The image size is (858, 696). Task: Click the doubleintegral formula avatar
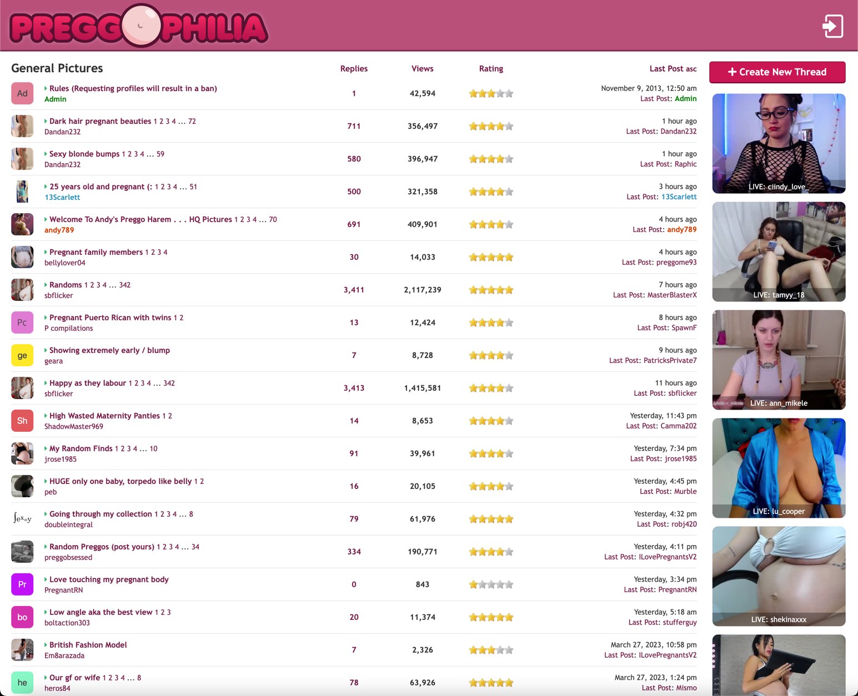pyautogui.click(x=22, y=519)
